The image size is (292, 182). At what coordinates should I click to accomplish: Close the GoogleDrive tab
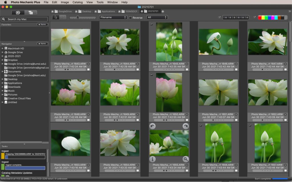coord(53,11)
